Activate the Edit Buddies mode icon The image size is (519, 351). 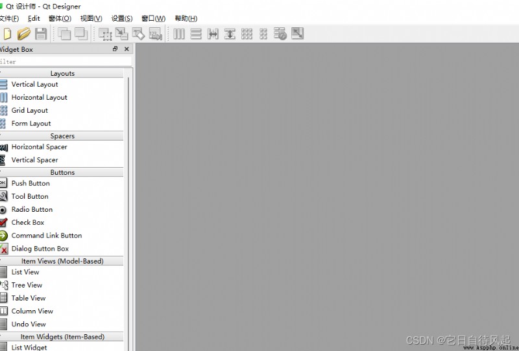point(138,34)
